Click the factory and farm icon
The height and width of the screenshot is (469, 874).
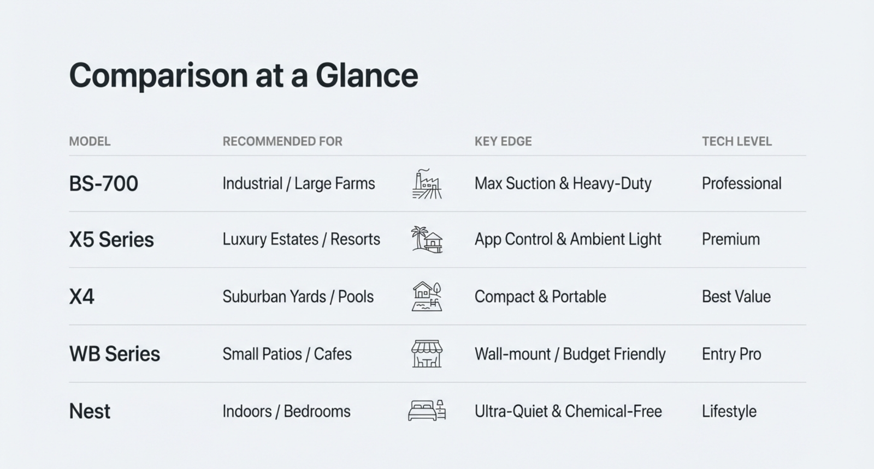427,184
